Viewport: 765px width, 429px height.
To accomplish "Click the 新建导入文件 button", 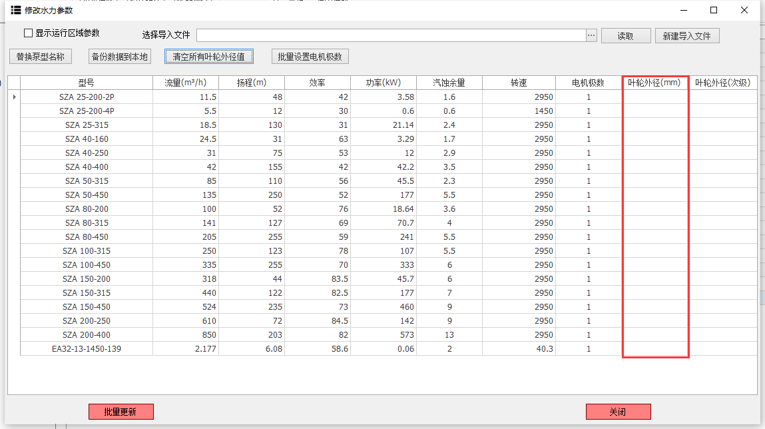I will point(687,35).
